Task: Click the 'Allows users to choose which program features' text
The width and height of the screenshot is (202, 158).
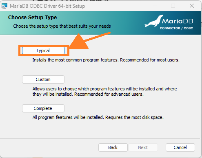Action: [x=104, y=92]
